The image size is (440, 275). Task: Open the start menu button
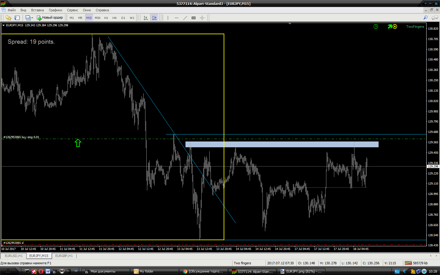(x=8, y=271)
